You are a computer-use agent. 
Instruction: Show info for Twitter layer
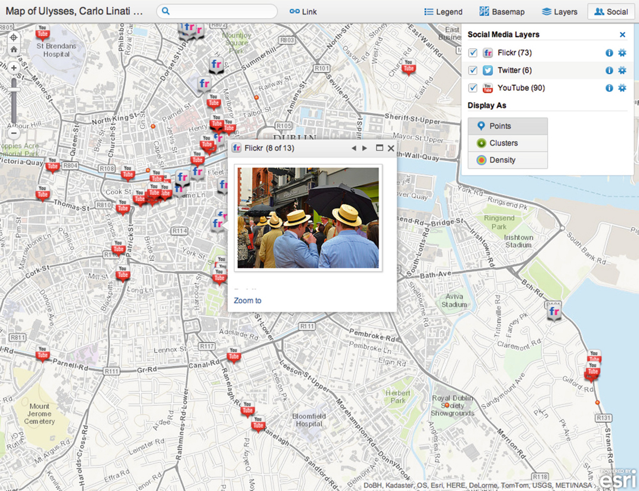pyautogui.click(x=609, y=70)
